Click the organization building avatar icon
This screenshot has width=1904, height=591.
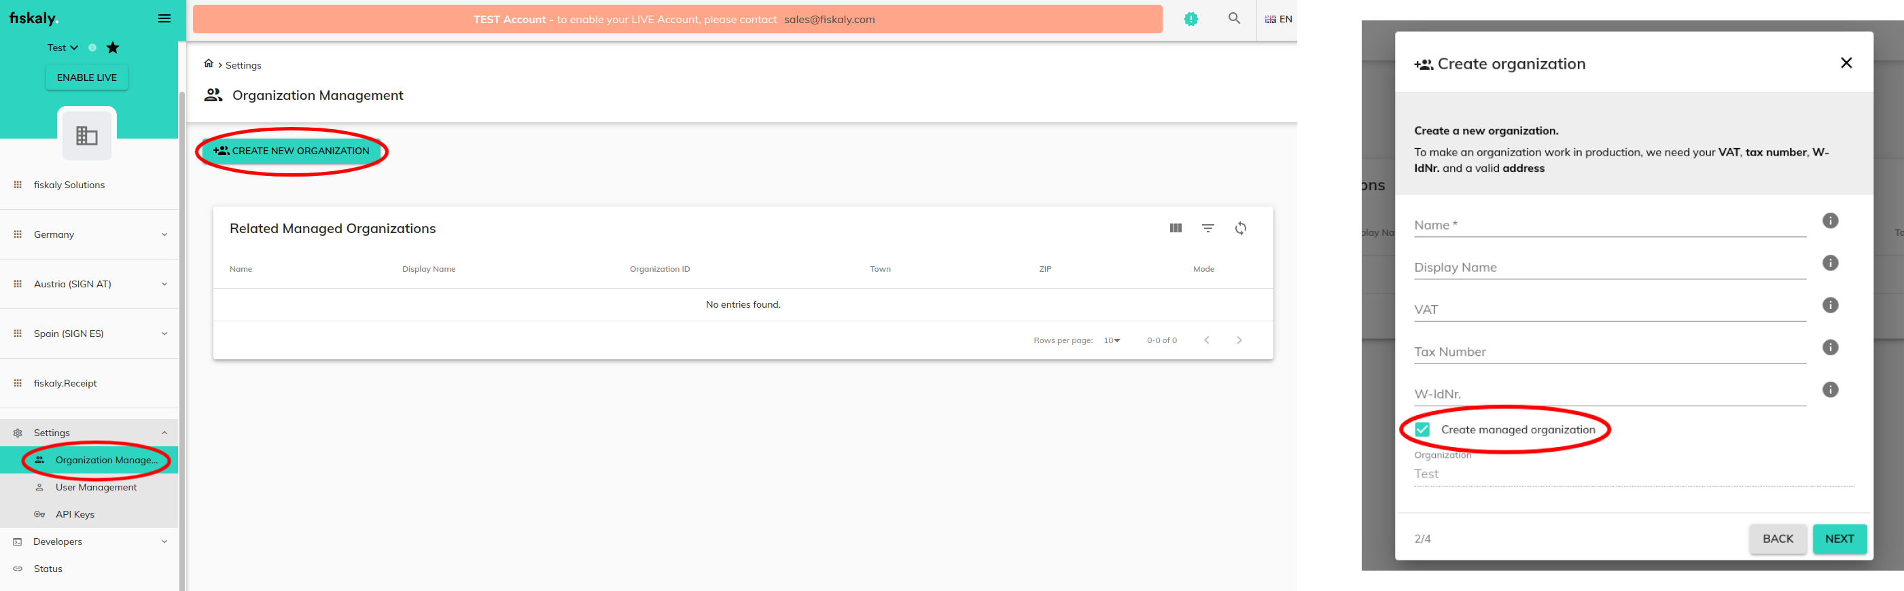click(87, 135)
